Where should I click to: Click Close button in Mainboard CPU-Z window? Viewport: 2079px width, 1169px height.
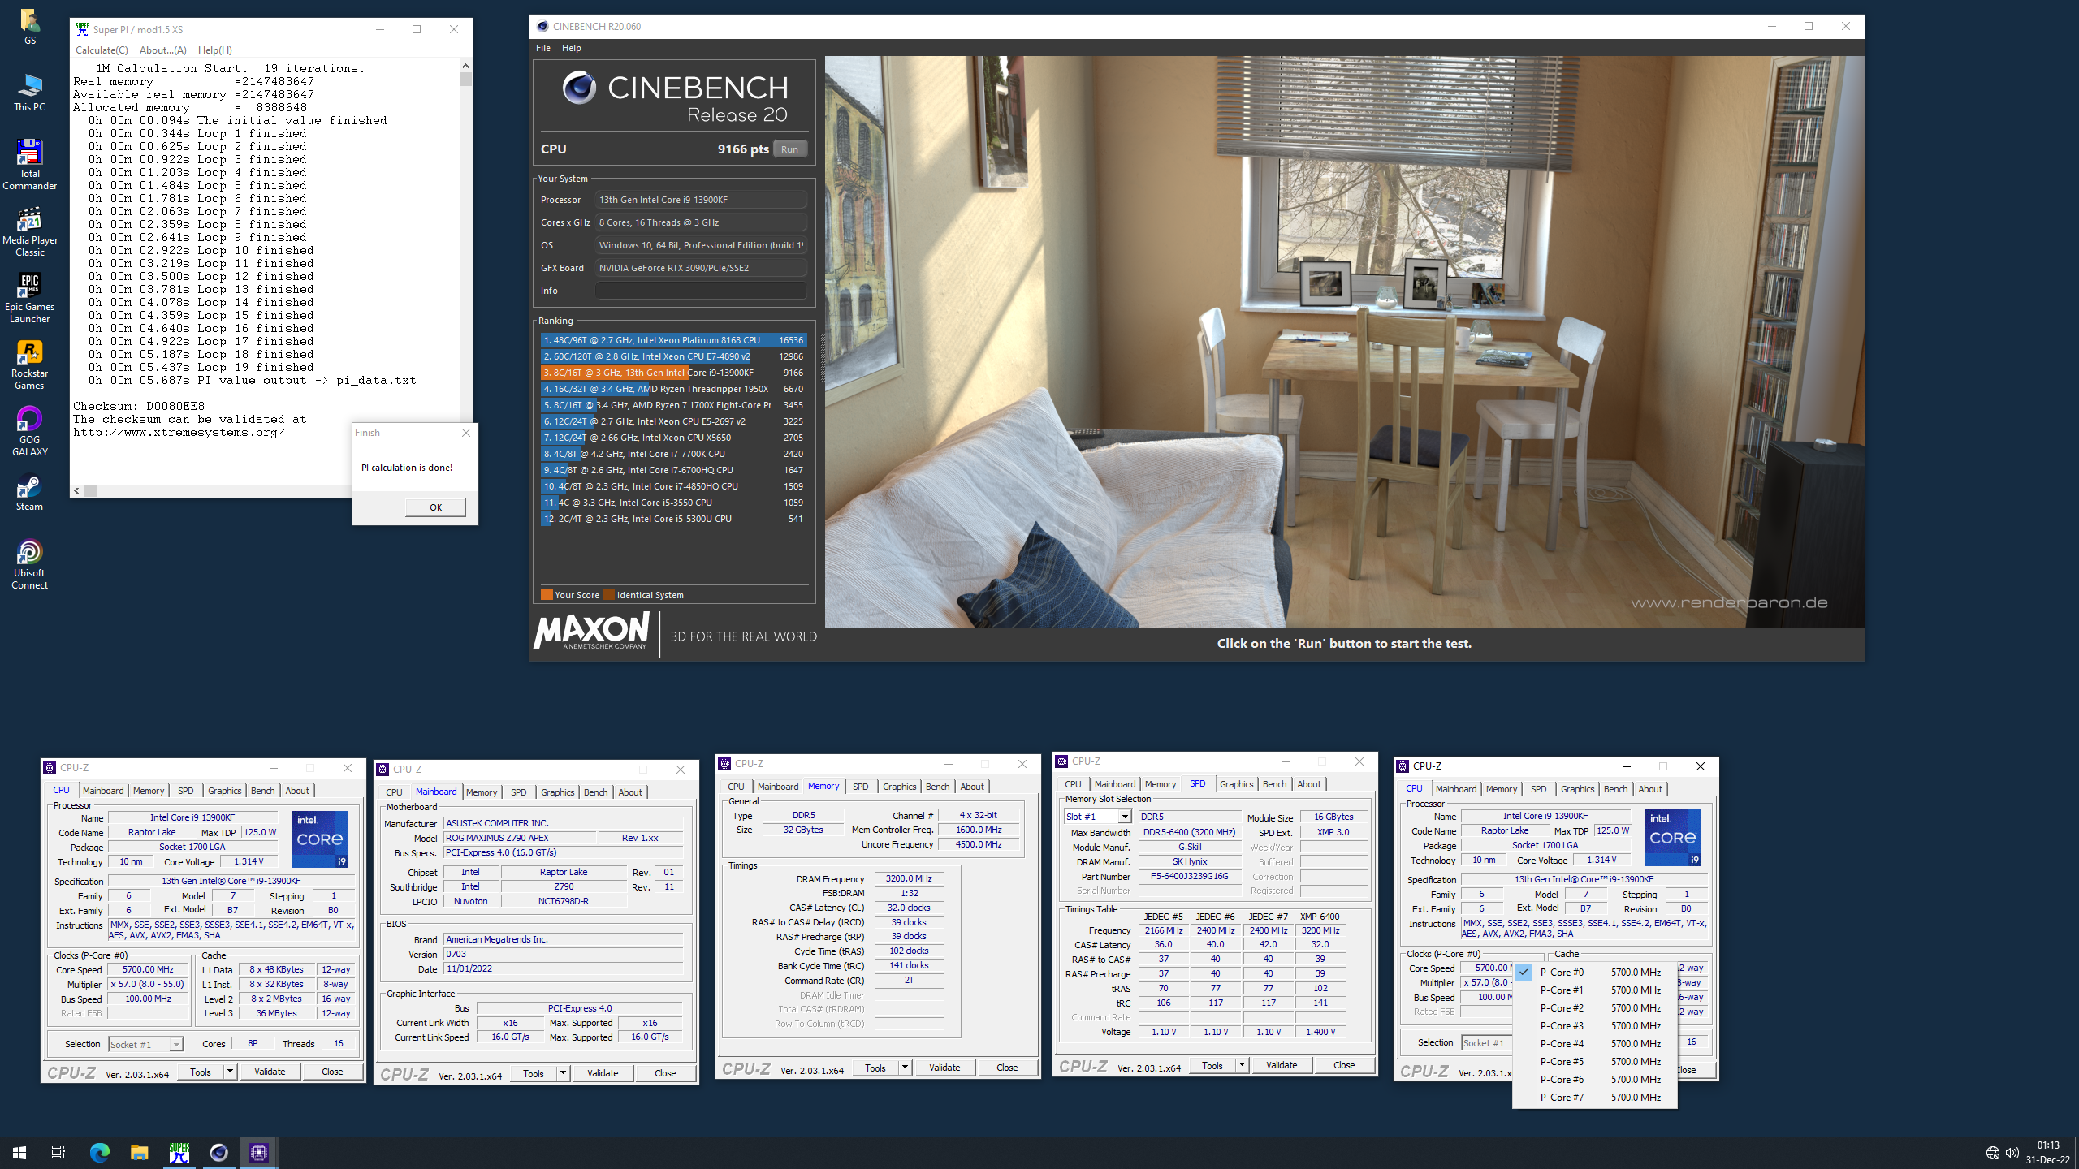click(x=665, y=1073)
